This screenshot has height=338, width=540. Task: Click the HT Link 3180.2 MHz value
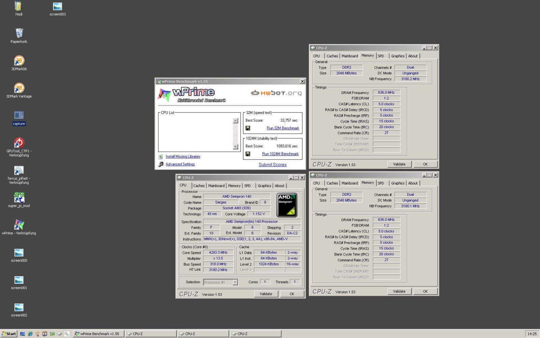click(218, 270)
